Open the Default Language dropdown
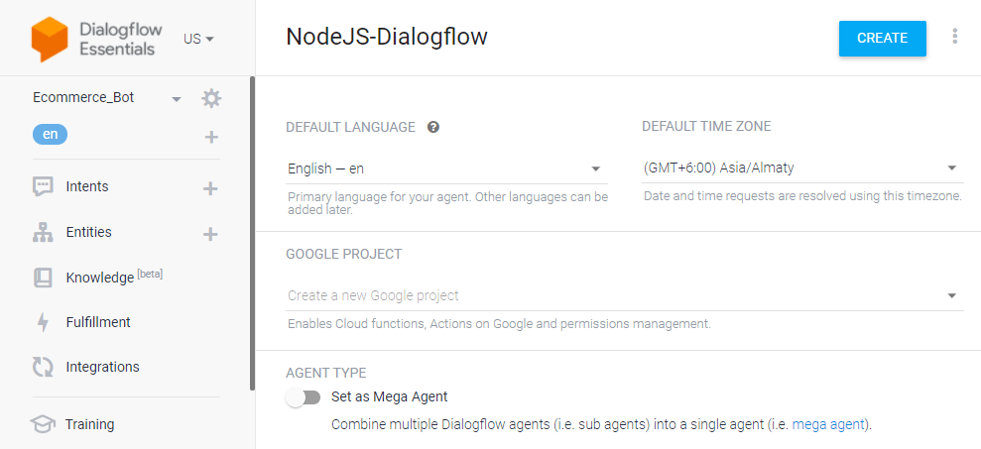 (446, 168)
